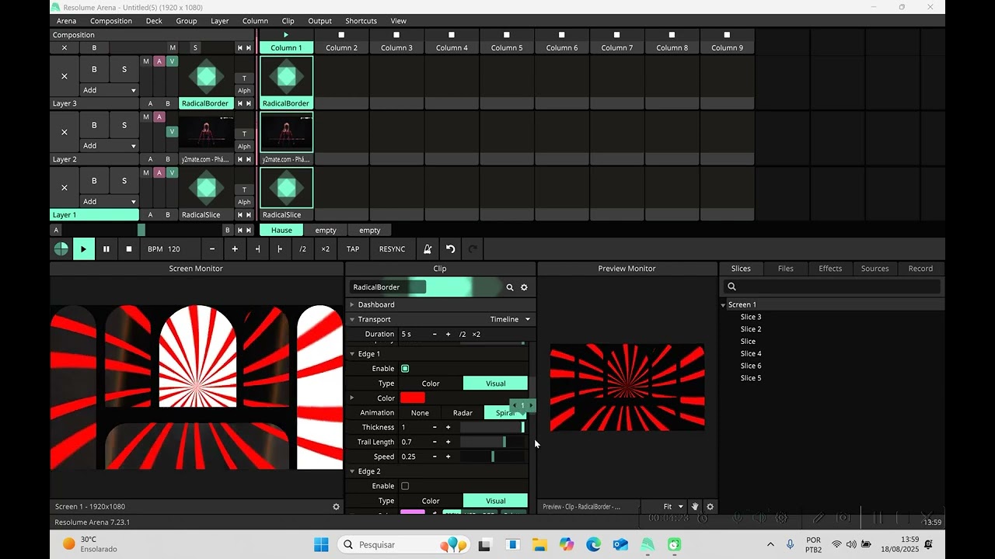Clear Layer 2 with the X button
The height and width of the screenshot is (559, 995).
tap(65, 132)
